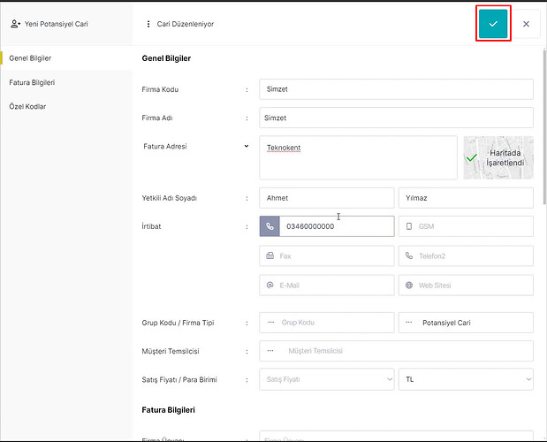Click the Potansiyel Cari ellipsis lookup icon
The height and width of the screenshot is (442, 547).
(409, 323)
